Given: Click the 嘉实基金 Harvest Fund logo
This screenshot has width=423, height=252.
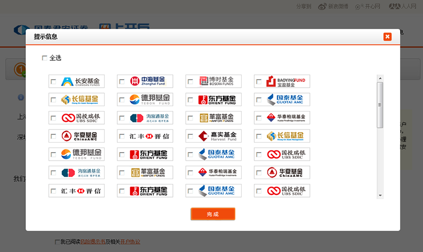Looking at the screenshot, I should point(218,136).
